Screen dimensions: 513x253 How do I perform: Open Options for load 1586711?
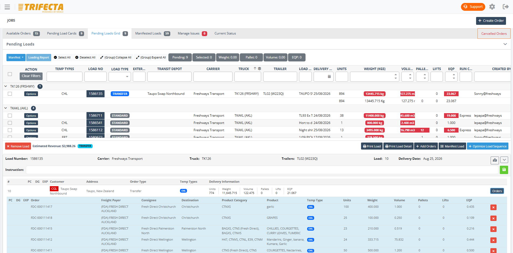click(31, 116)
